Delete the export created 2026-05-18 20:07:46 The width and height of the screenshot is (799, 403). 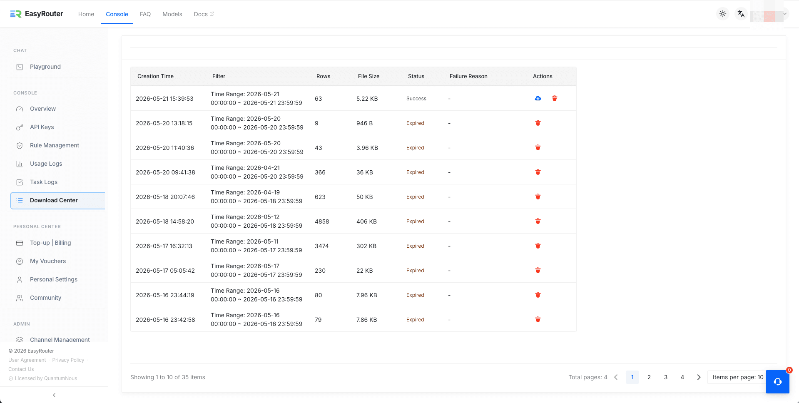click(x=538, y=197)
